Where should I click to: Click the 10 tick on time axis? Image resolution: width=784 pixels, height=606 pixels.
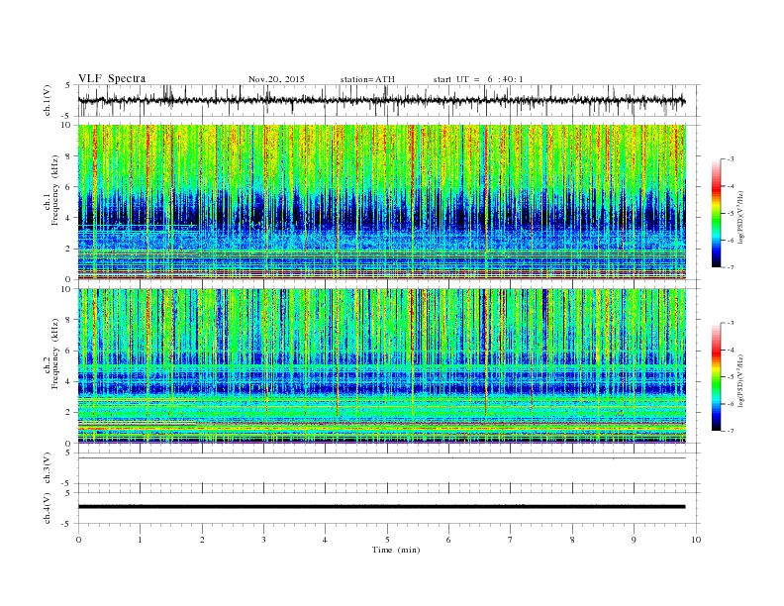tap(696, 540)
